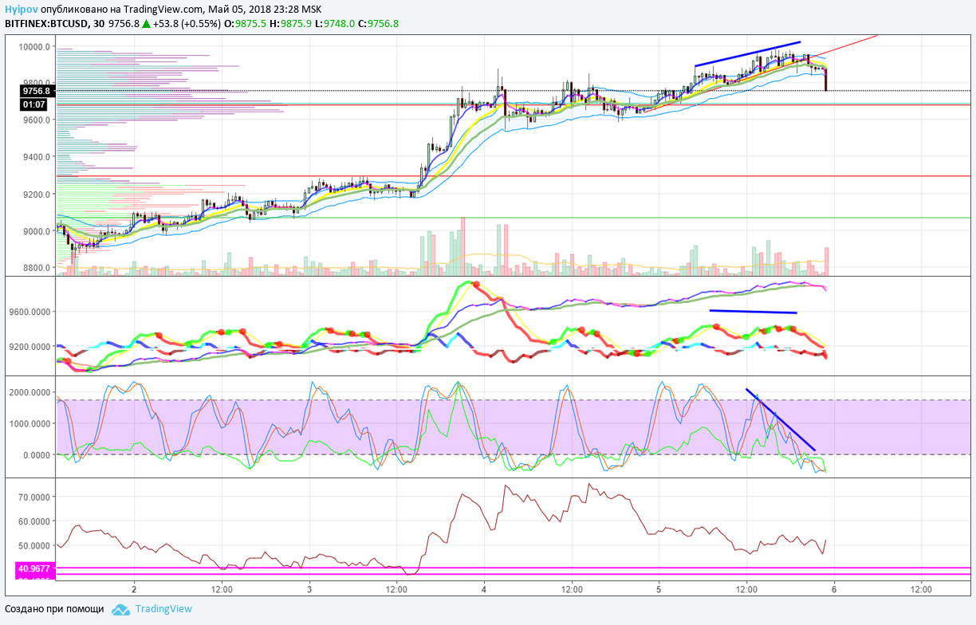Click day 5 on the time axis

(659, 590)
